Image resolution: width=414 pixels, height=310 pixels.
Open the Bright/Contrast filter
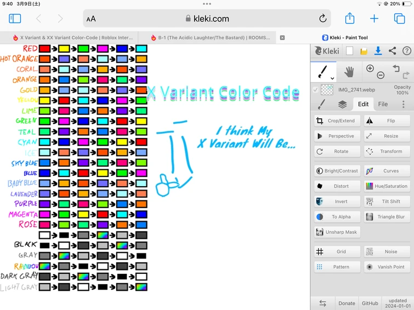click(337, 171)
